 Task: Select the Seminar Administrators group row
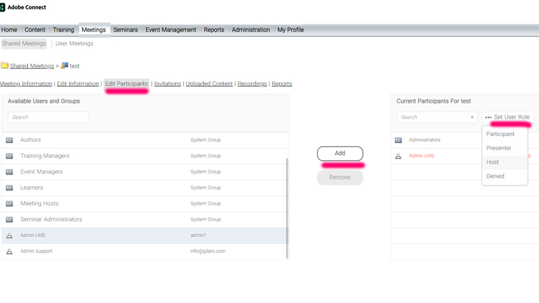click(144, 220)
